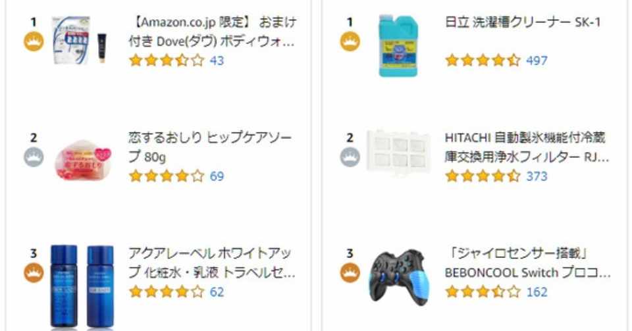The width and height of the screenshot is (632, 331).
Task: Click the HITACHI 自動製氷機能付冷蔵庫 filter link
Action: (527, 147)
